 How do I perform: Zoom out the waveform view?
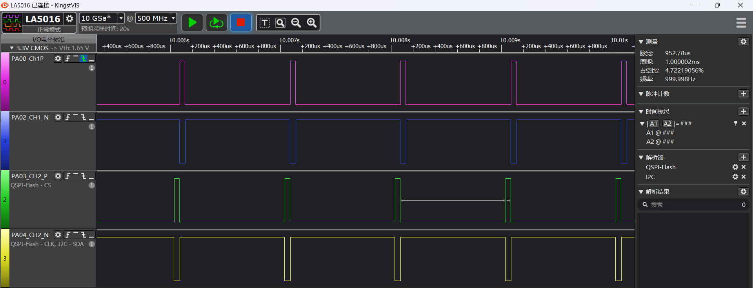[296, 23]
